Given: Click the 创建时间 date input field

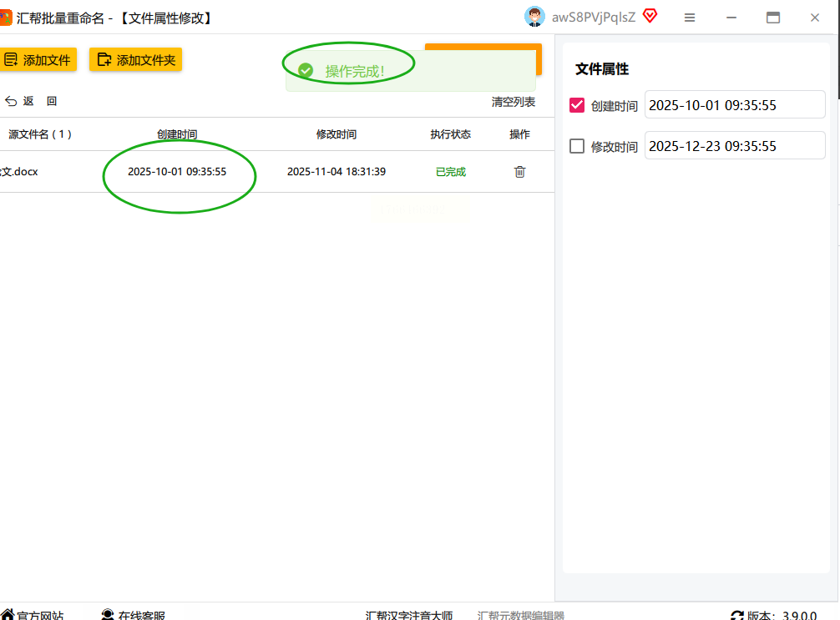Looking at the screenshot, I should click(x=734, y=105).
